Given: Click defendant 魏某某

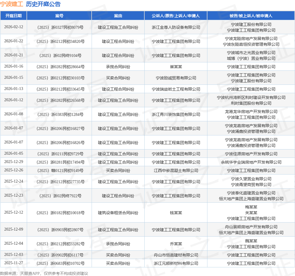Looking at the screenshot, I should click(251, 241).
